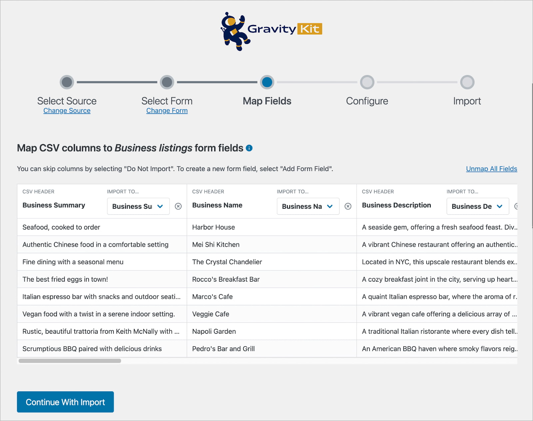Click the Change Source link
Image resolution: width=533 pixels, height=421 pixels.
pos(67,111)
